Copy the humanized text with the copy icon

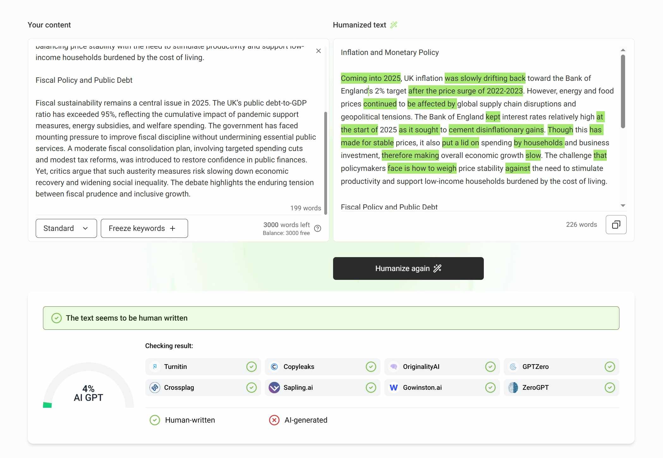[x=616, y=225]
